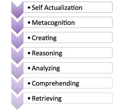Click the Comprehending text label
121x110 pixels.
click(x=56, y=84)
